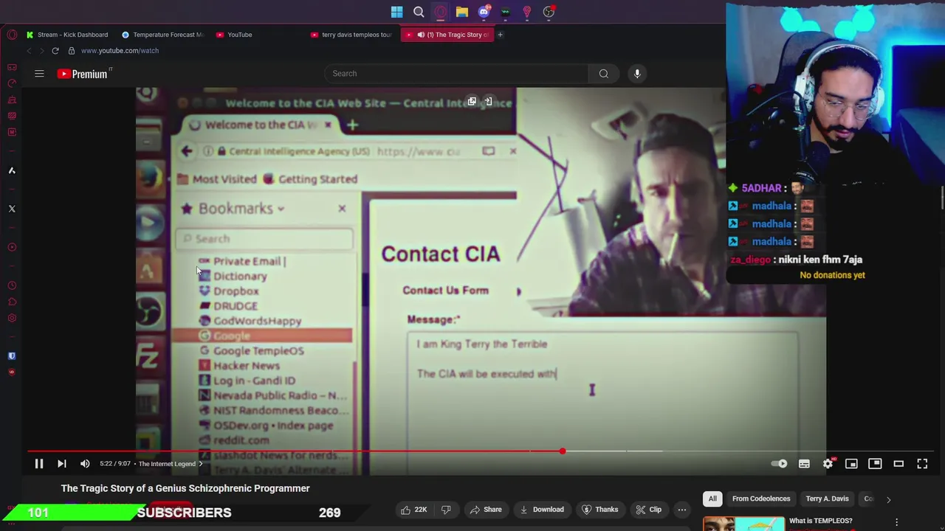Open the X (Twitter) sidebar panel

(12, 209)
